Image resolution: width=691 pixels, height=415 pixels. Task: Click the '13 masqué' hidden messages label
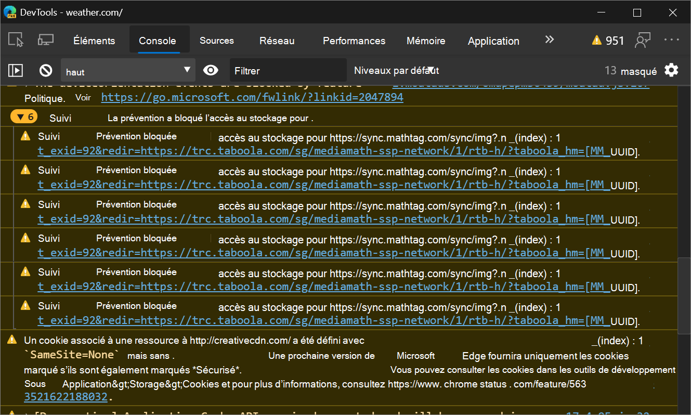click(631, 71)
